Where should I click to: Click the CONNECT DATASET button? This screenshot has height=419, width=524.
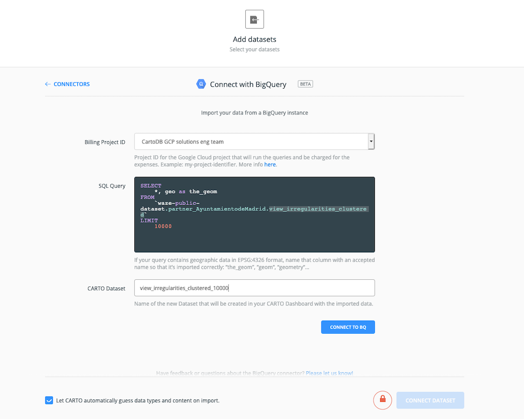pos(430,400)
